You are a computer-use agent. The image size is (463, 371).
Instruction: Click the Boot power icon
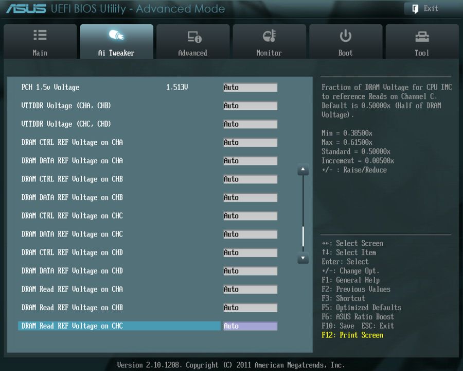pos(345,35)
